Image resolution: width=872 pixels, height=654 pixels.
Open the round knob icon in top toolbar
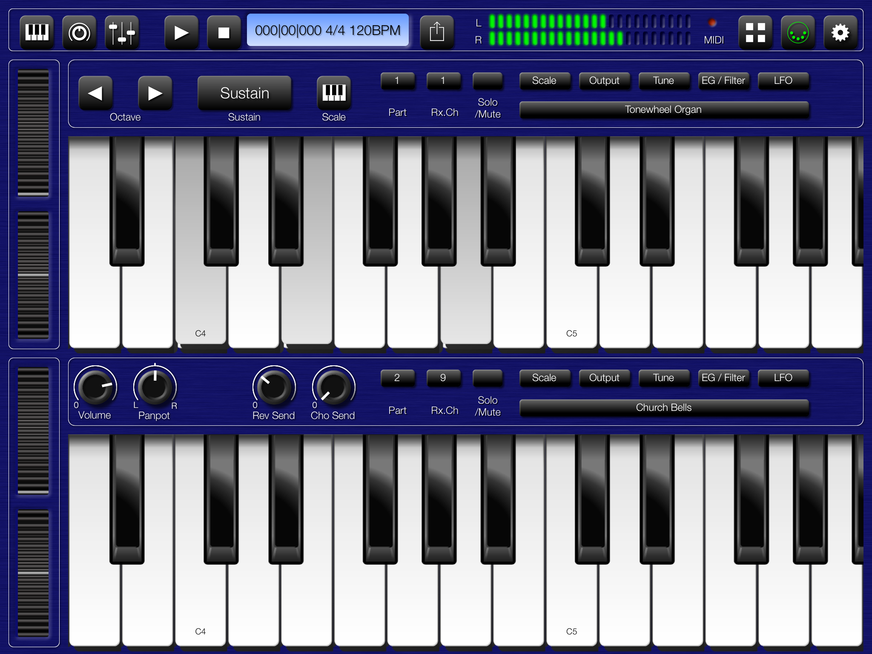79,32
